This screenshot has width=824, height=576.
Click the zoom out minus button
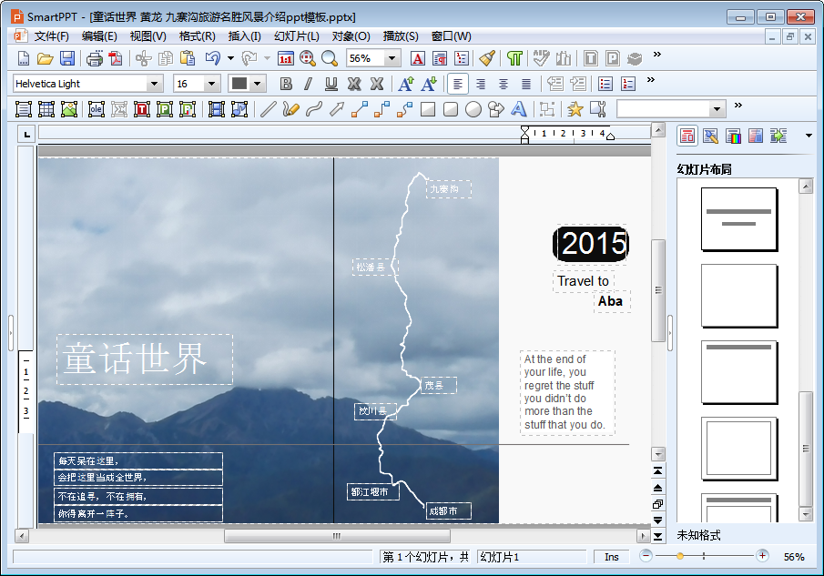point(646,556)
